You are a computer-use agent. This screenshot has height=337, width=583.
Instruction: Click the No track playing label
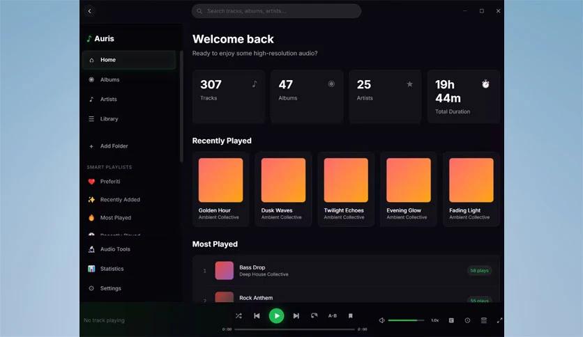point(104,320)
